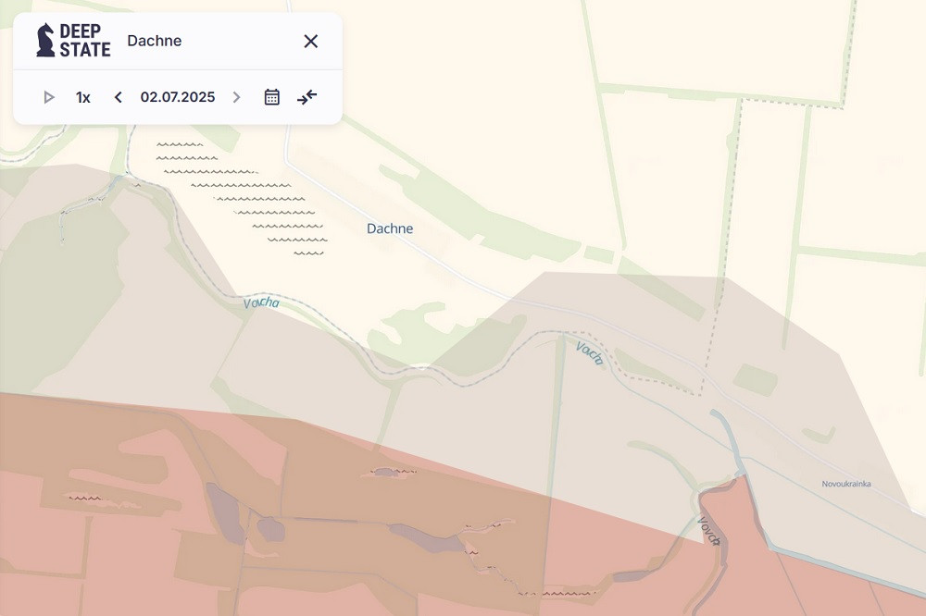
Task: Select the Dachne title in panel
Action: click(x=155, y=41)
